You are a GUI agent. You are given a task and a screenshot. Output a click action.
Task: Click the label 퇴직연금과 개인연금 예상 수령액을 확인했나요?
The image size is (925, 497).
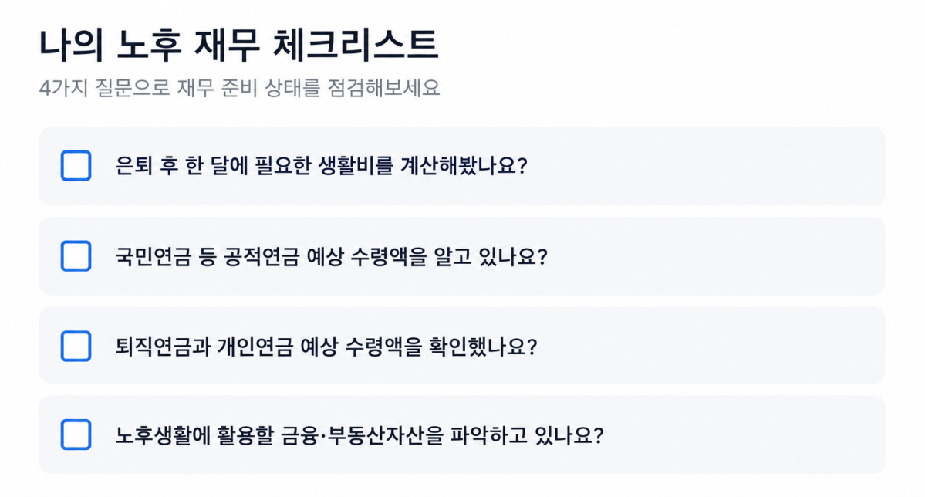[326, 346]
